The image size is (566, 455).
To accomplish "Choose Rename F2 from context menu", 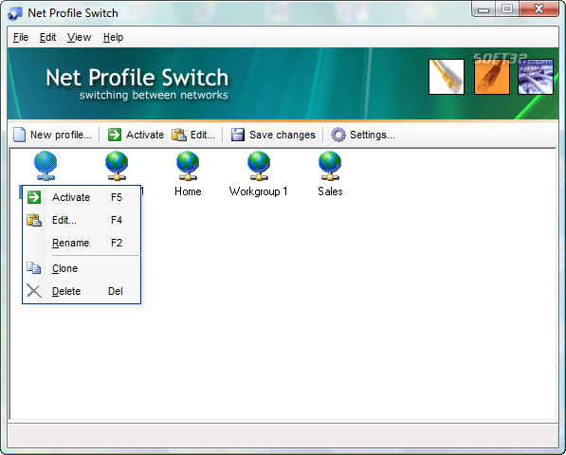I will tap(82, 243).
